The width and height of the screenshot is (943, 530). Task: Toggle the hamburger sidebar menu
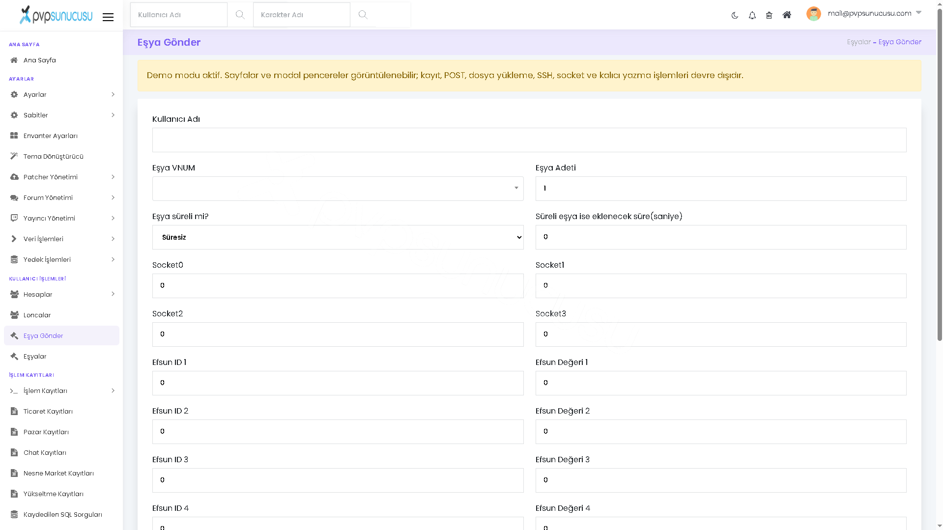coord(108,17)
